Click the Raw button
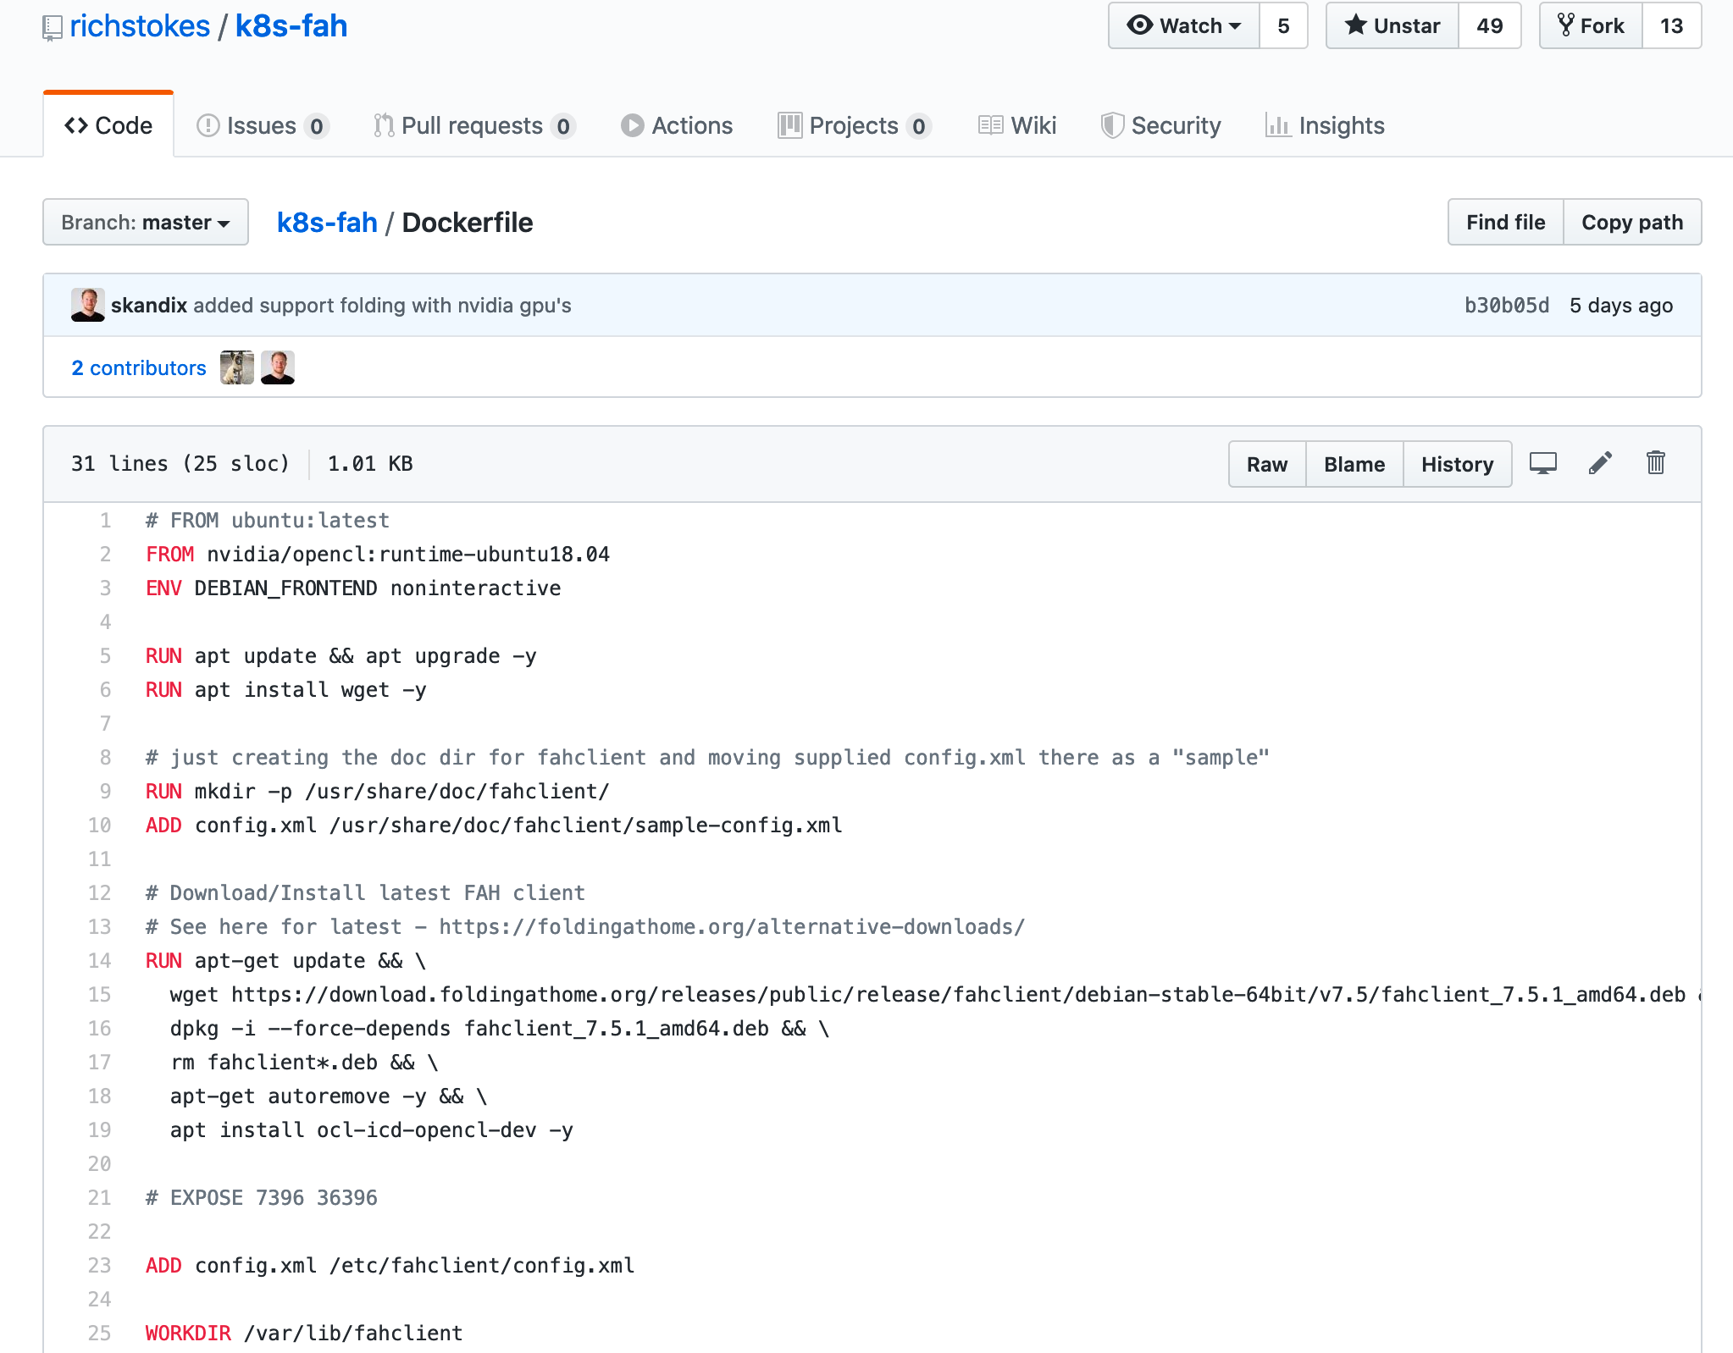The image size is (1733, 1353). coord(1266,464)
